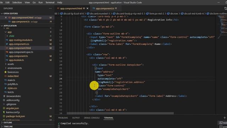
Task: Select app.component.html in file tree
Action: tap(20, 48)
